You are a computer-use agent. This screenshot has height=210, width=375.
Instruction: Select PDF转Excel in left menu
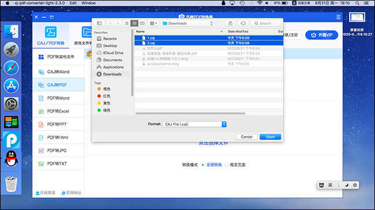[58, 111]
